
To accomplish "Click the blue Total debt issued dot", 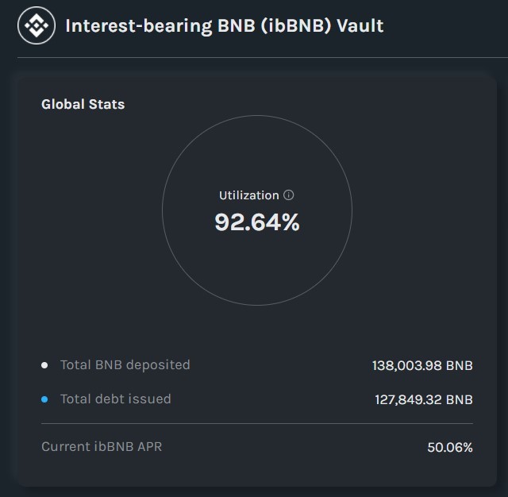I will (44, 399).
